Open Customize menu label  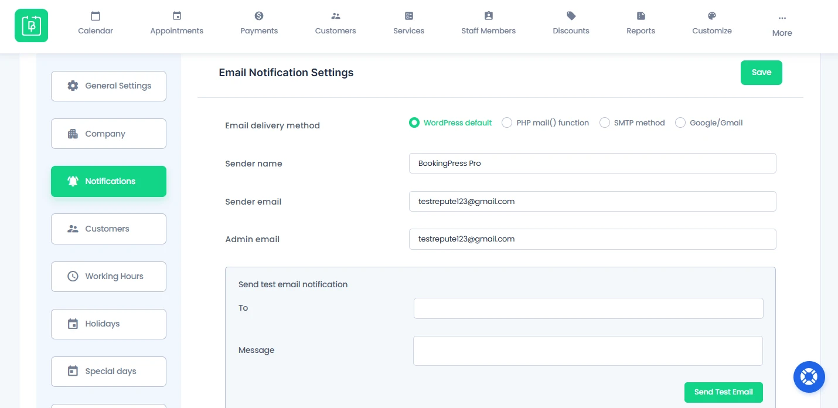[712, 30]
